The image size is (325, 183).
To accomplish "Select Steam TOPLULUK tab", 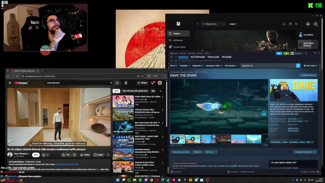I will coord(213,57).
